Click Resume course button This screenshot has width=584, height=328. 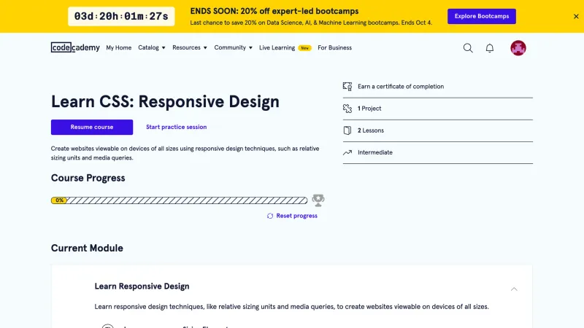92,127
